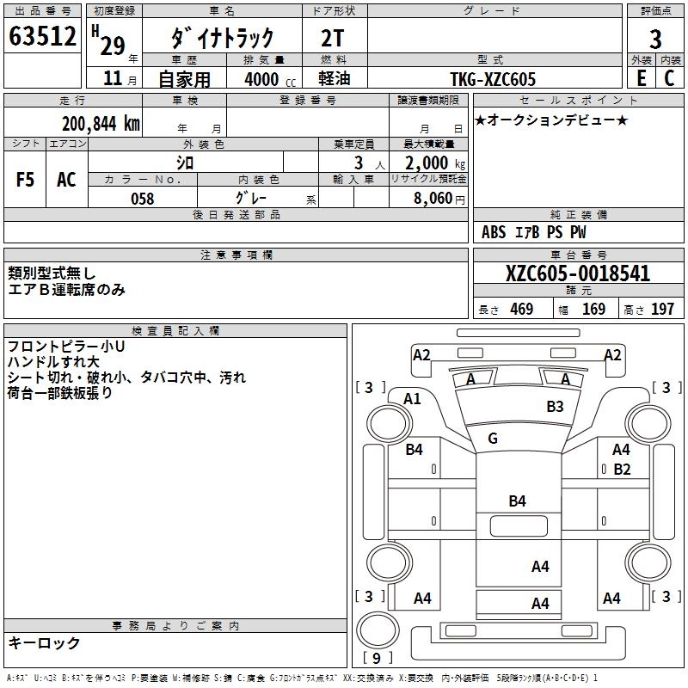Select the color number 058 field
The height and width of the screenshot is (688, 688).
[143, 199]
